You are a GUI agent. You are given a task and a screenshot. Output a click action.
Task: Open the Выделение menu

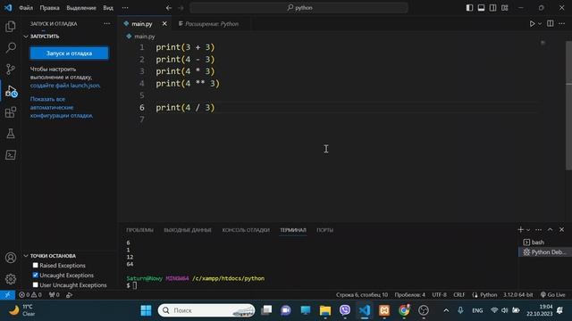(x=81, y=8)
